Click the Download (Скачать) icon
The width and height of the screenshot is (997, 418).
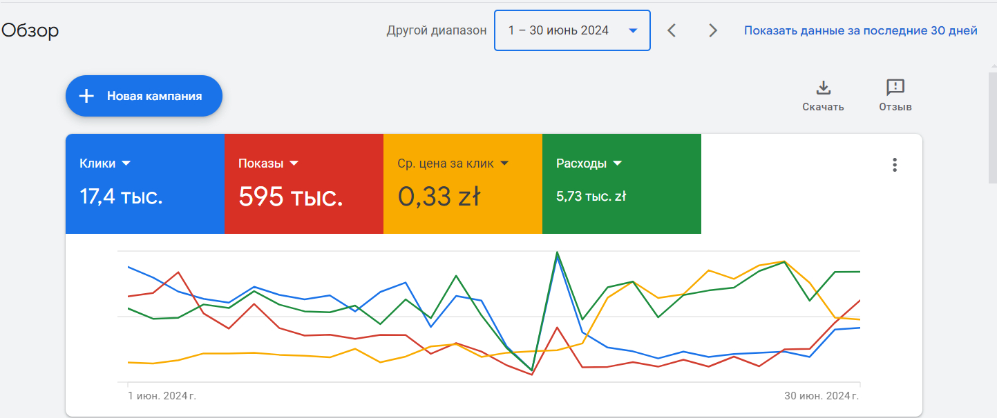(823, 88)
